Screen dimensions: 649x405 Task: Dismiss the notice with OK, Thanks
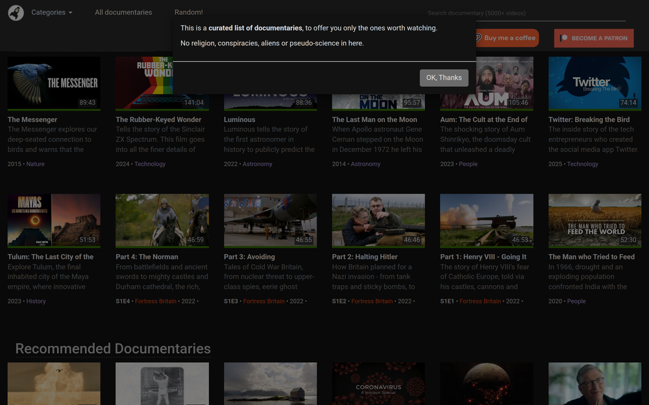coord(444,78)
